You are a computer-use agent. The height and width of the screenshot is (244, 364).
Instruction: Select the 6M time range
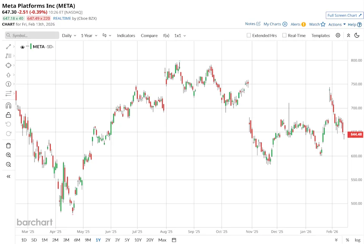tap(77, 240)
